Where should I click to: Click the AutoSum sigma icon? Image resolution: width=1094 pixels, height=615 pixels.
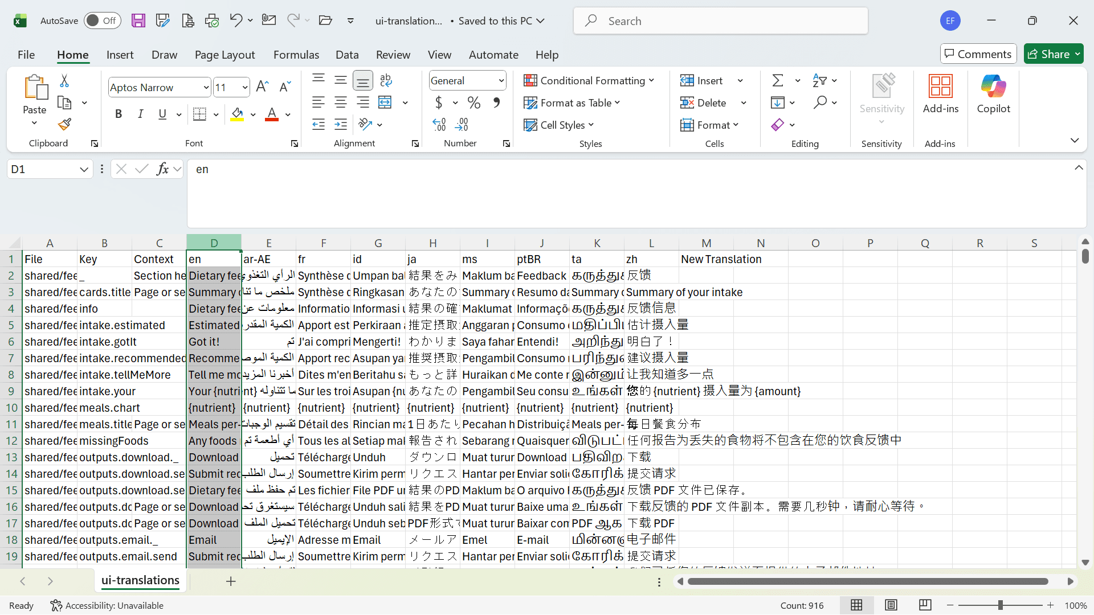click(778, 80)
